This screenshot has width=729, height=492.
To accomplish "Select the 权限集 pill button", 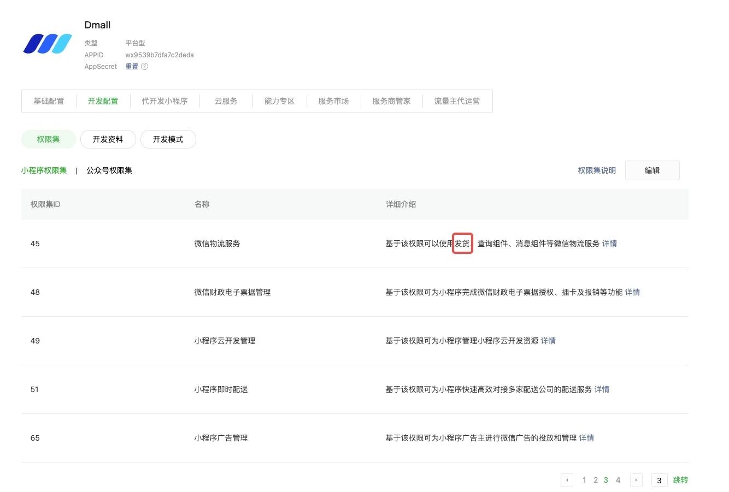I will click(x=48, y=139).
